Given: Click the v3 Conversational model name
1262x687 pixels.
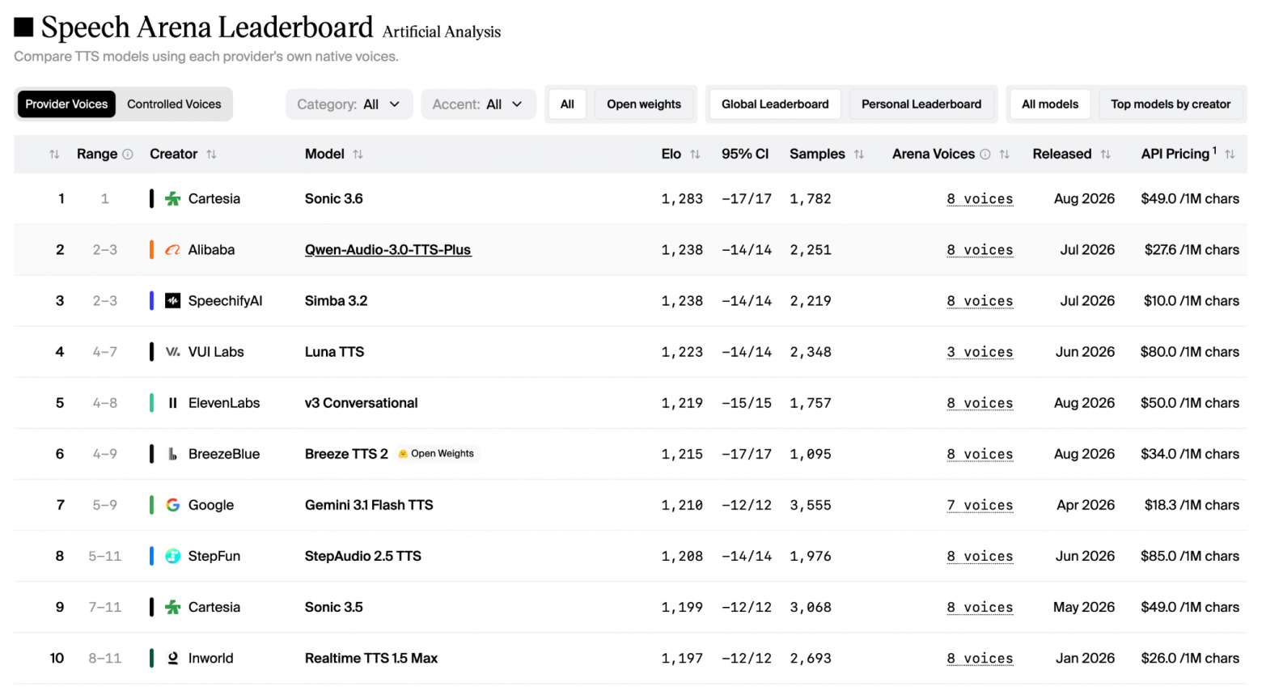Looking at the screenshot, I should pyautogui.click(x=361, y=403).
